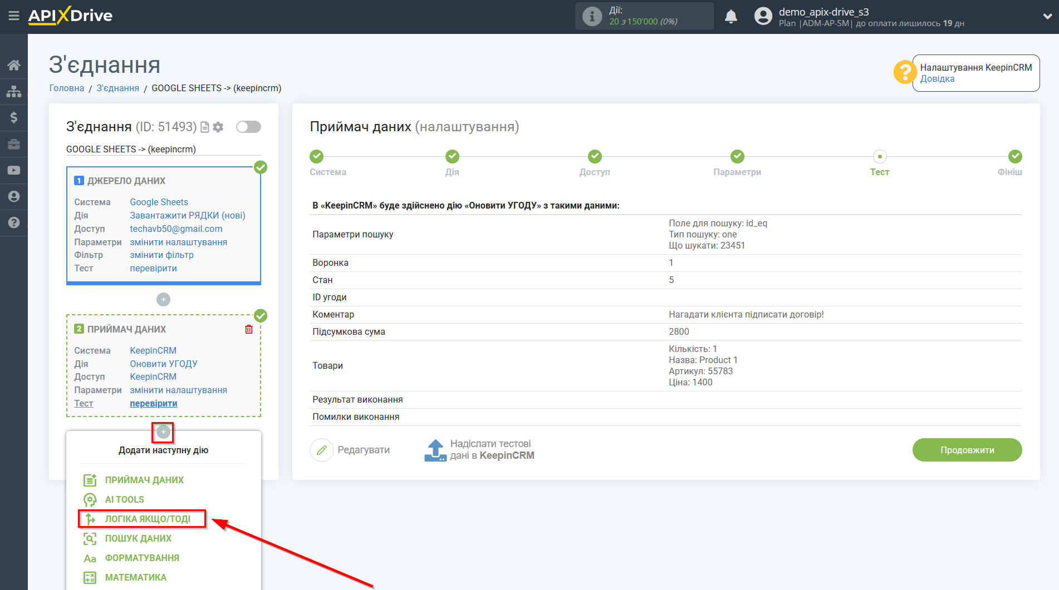The width and height of the screenshot is (1059, 590).
Task: Click the Артикул: 55783 value
Action: click(700, 371)
